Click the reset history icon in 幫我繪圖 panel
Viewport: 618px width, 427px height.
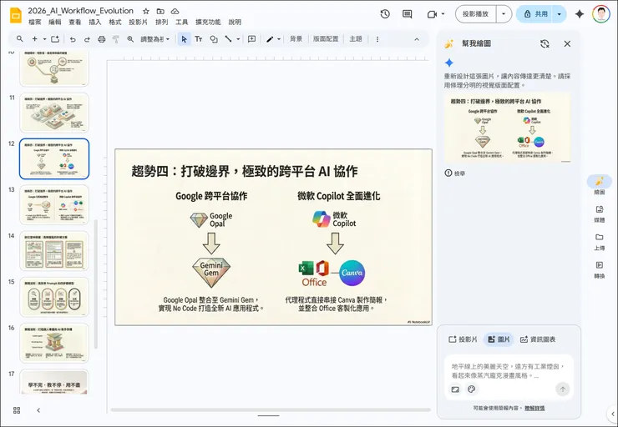pos(545,43)
